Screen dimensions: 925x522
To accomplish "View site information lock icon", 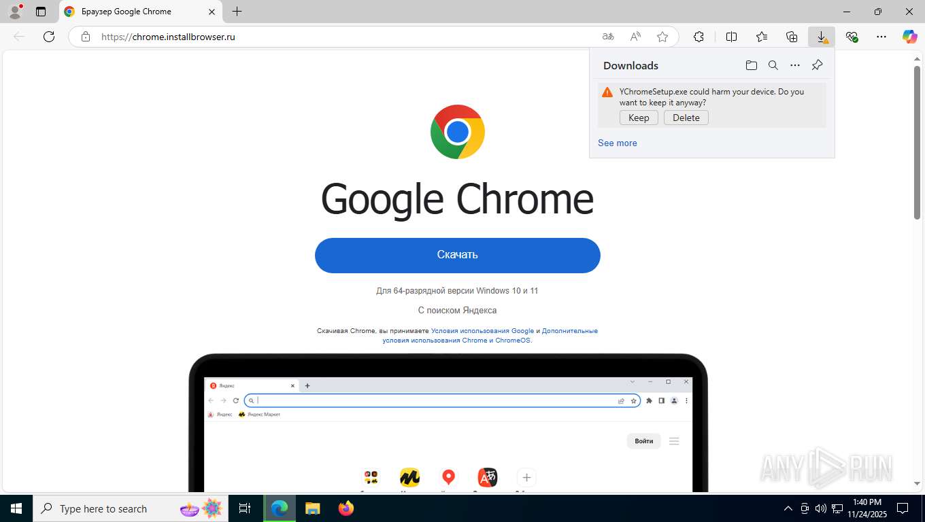I will click(x=86, y=37).
